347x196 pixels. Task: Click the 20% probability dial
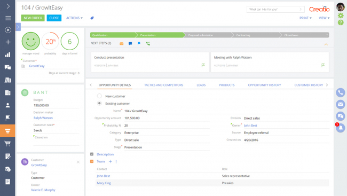tap(50, 41)
